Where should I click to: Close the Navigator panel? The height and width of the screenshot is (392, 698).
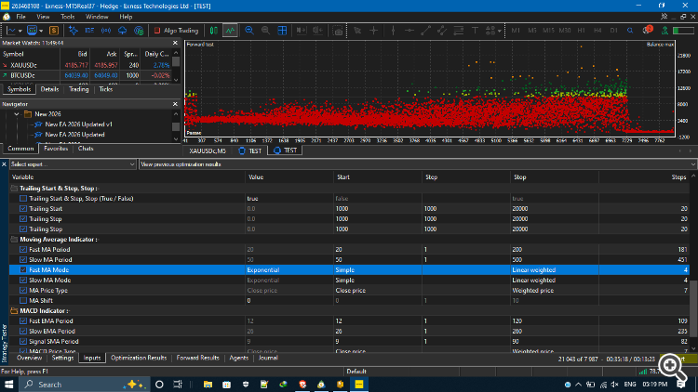click(175, 104)
